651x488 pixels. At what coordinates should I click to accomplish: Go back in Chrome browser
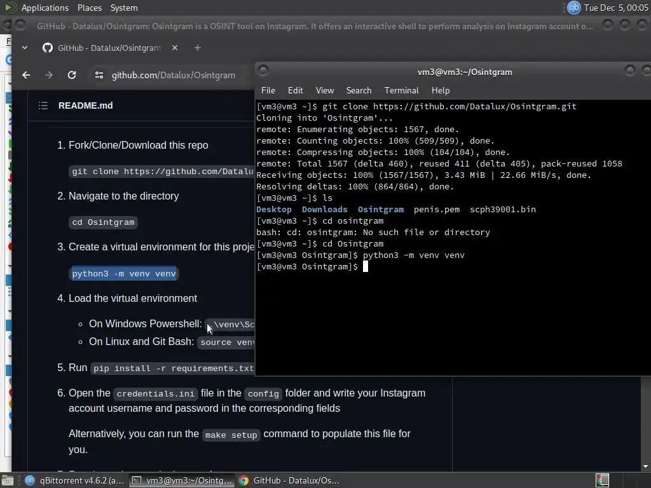click(x=26, y=75)
